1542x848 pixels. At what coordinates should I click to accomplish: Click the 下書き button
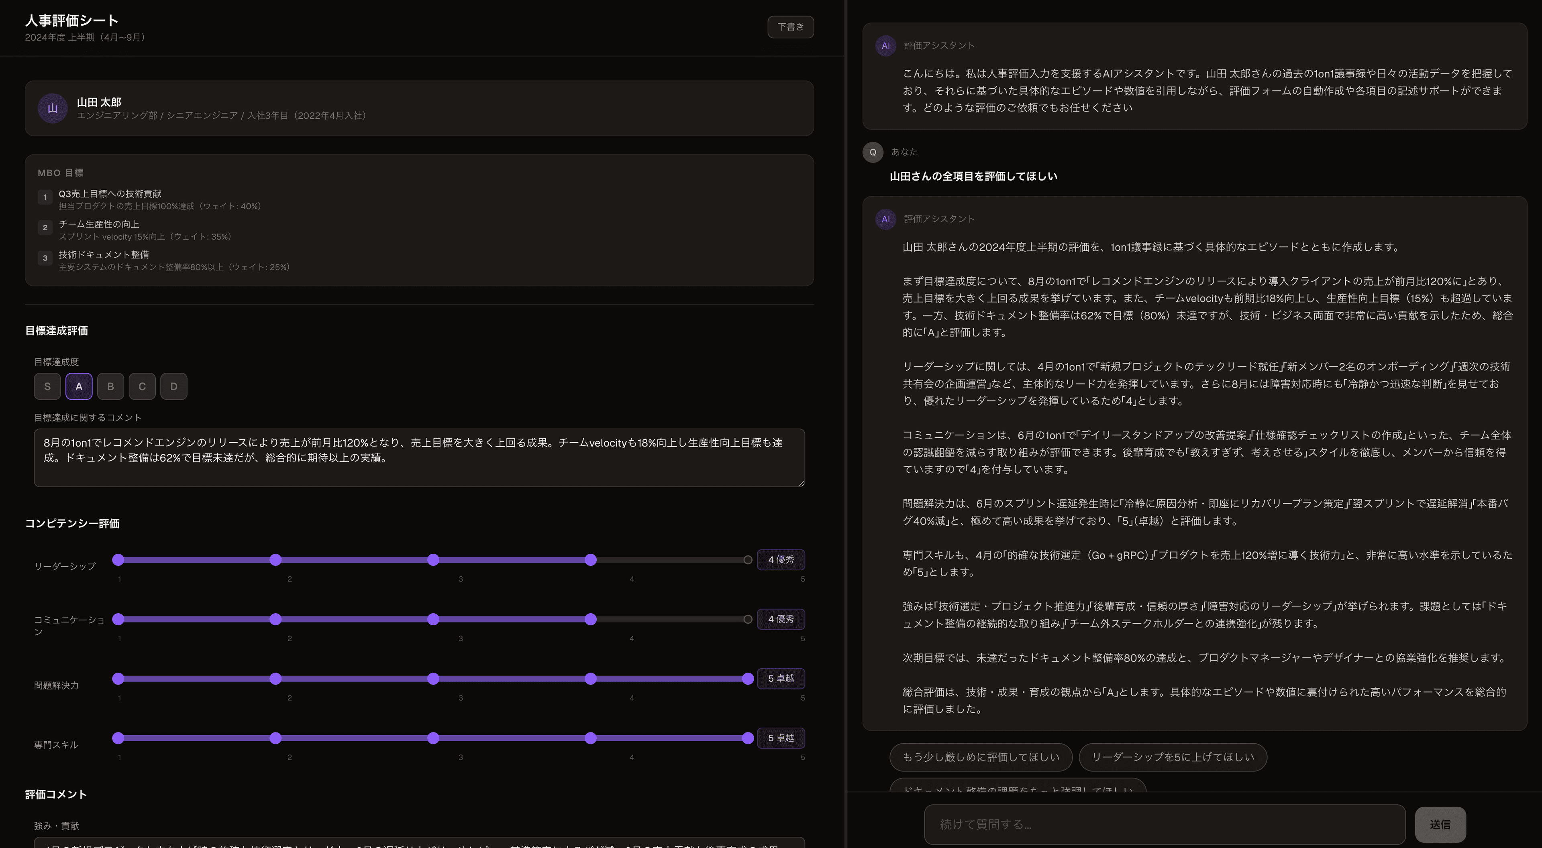791,27
